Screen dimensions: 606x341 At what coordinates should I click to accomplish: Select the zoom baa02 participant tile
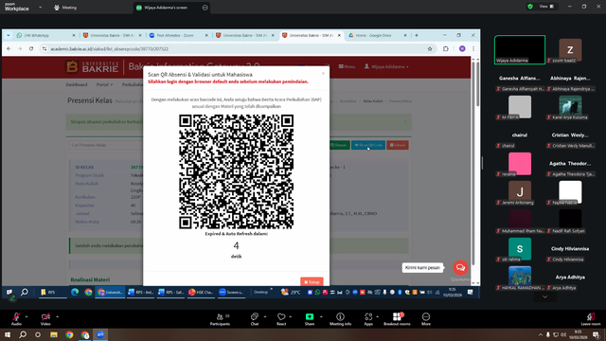pyautogui.click(x=570, y=50)
